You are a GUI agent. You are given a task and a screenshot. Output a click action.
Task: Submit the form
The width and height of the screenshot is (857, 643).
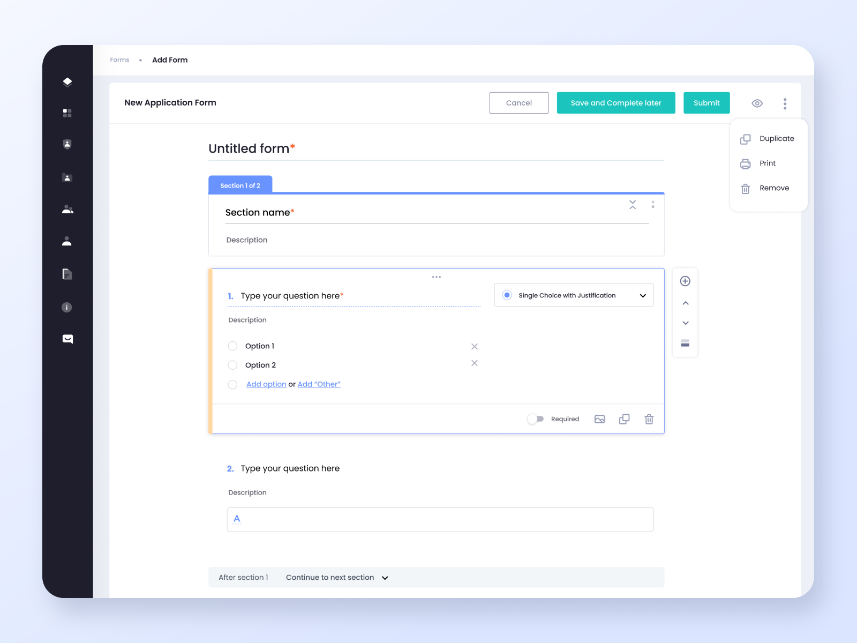pos(706,103)
